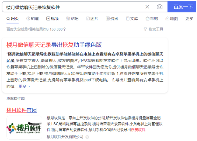This screenshot has height=141, width=197.
Task: Open the 视频 tab
Action: pos(52,19)
